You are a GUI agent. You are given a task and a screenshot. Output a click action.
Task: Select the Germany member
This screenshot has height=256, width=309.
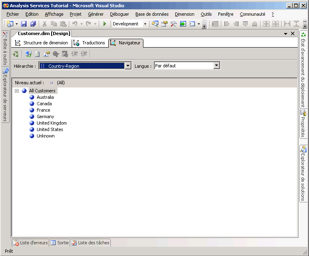[46, 117]
